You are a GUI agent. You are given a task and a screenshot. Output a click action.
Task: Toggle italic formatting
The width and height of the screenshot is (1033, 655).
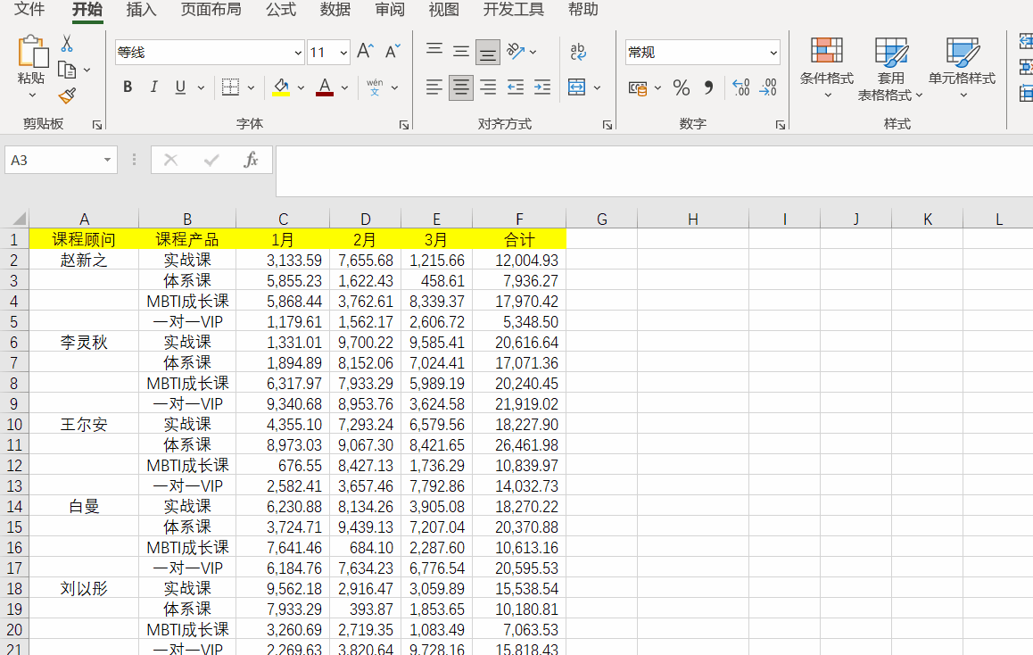click(153, 87)
